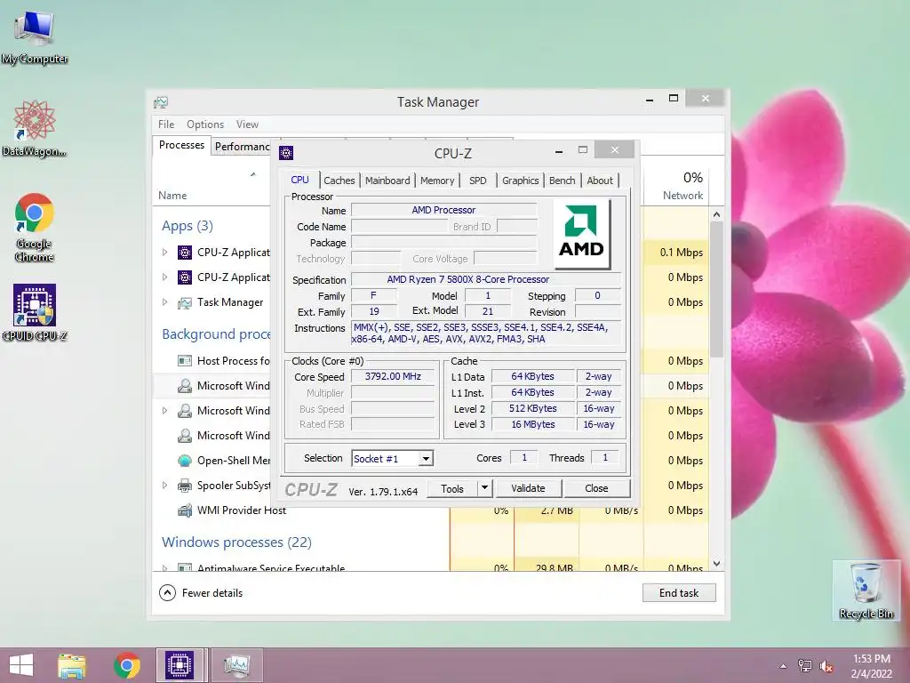910x683 pixels.
Task: Click the Core Speed value 3792.00 MHz
Action: [x=393, y=376]
